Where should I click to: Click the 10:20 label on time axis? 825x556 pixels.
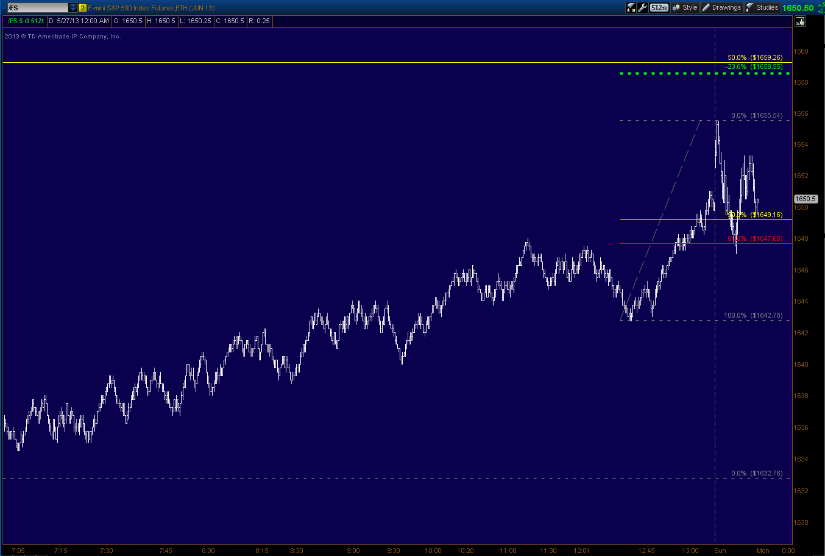tap(464, 551)
